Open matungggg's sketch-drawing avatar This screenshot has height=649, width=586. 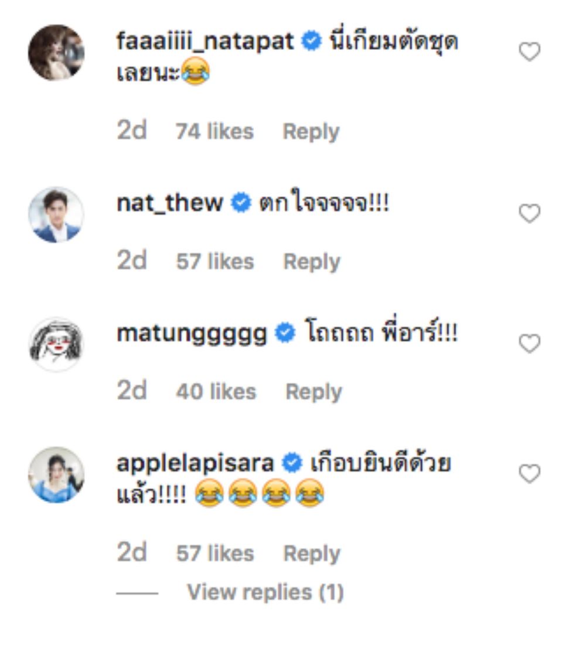click(x=56, y=344)
